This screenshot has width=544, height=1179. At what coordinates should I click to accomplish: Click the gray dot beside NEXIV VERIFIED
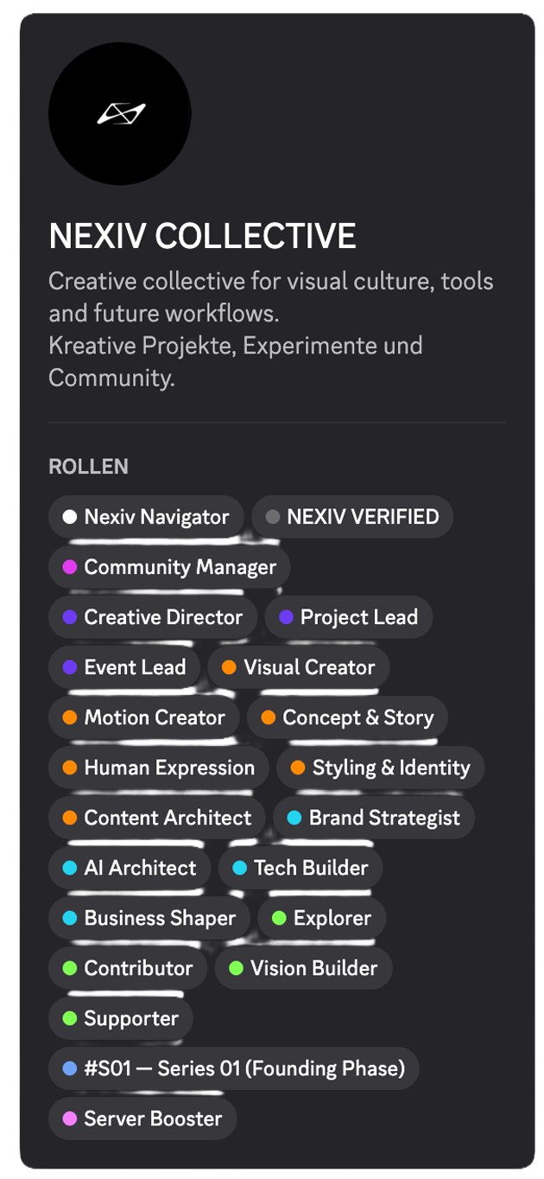pyautogui.click(x=273, y=517)
